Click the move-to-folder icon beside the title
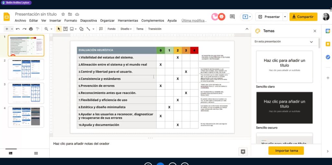 point(70,14)
